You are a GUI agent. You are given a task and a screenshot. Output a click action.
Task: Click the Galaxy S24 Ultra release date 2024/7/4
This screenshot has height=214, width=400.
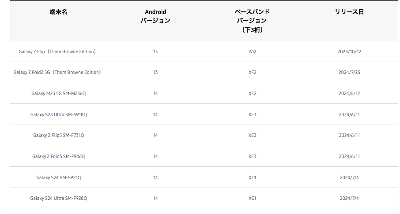click(349, 198)
